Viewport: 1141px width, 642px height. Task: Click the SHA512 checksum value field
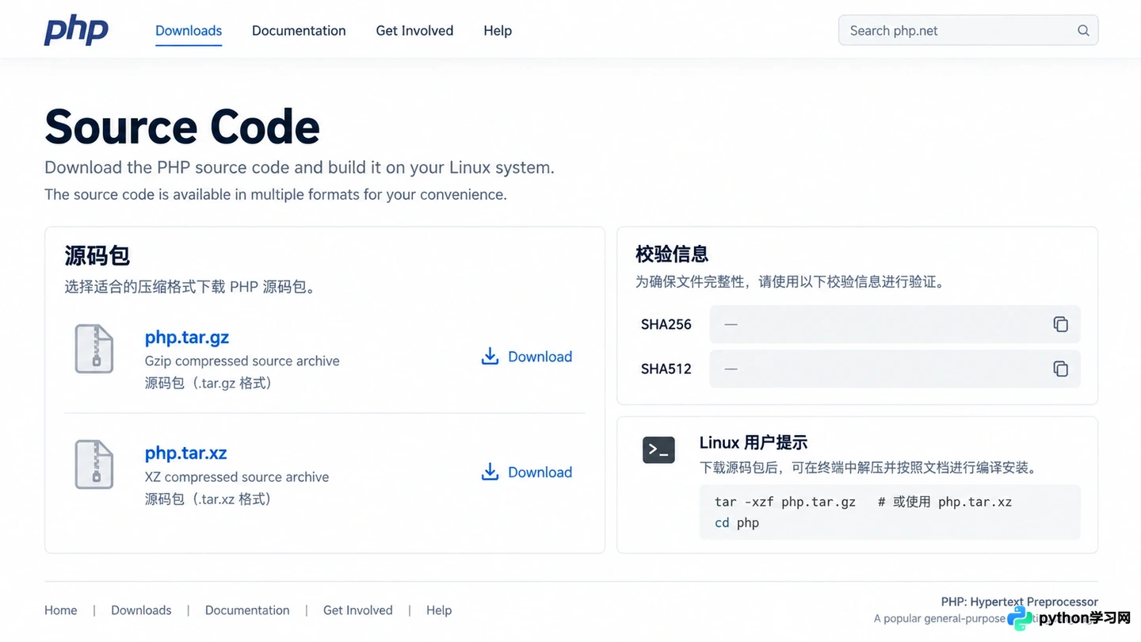click(x=895, y=369)
